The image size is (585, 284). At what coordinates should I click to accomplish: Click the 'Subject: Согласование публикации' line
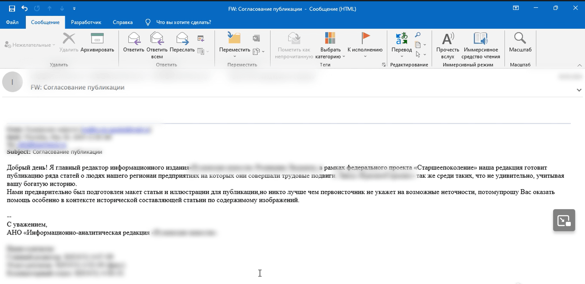pos(55,152)
